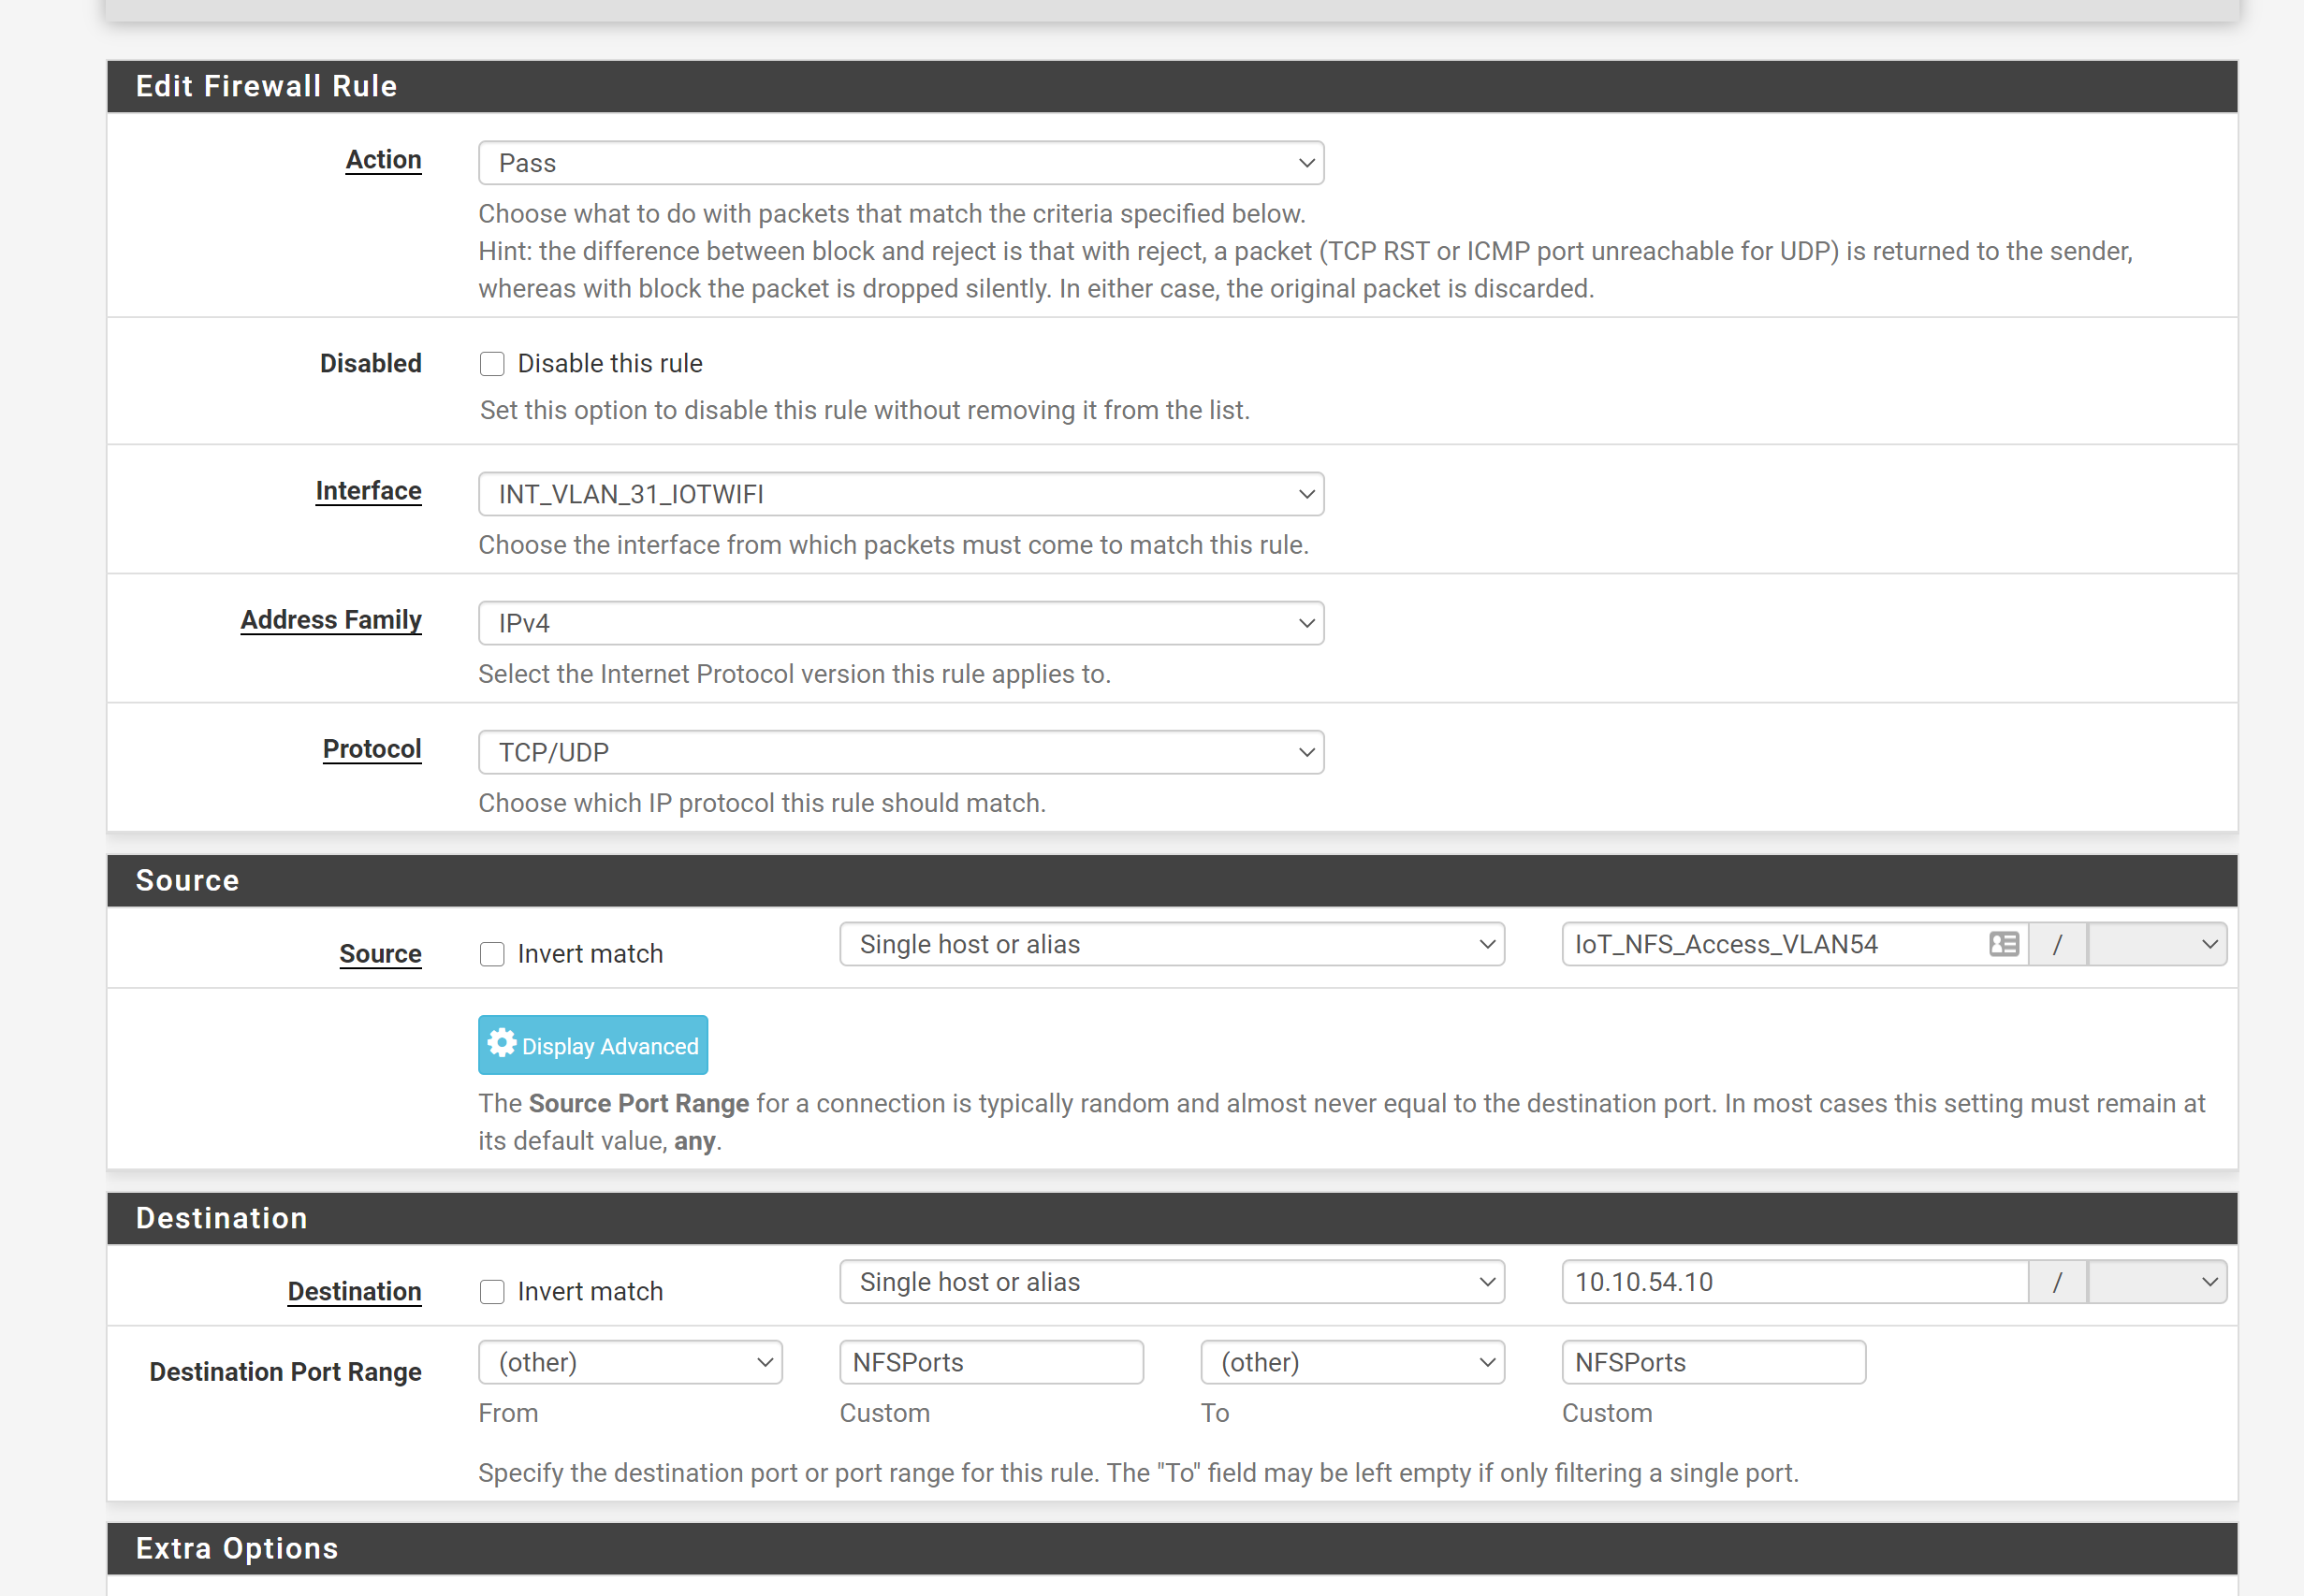Image resolution: width=2304 pixels, height=1596 pixels.
Task: Open the destination subnet mask dropdown
Action: 2156,1282
